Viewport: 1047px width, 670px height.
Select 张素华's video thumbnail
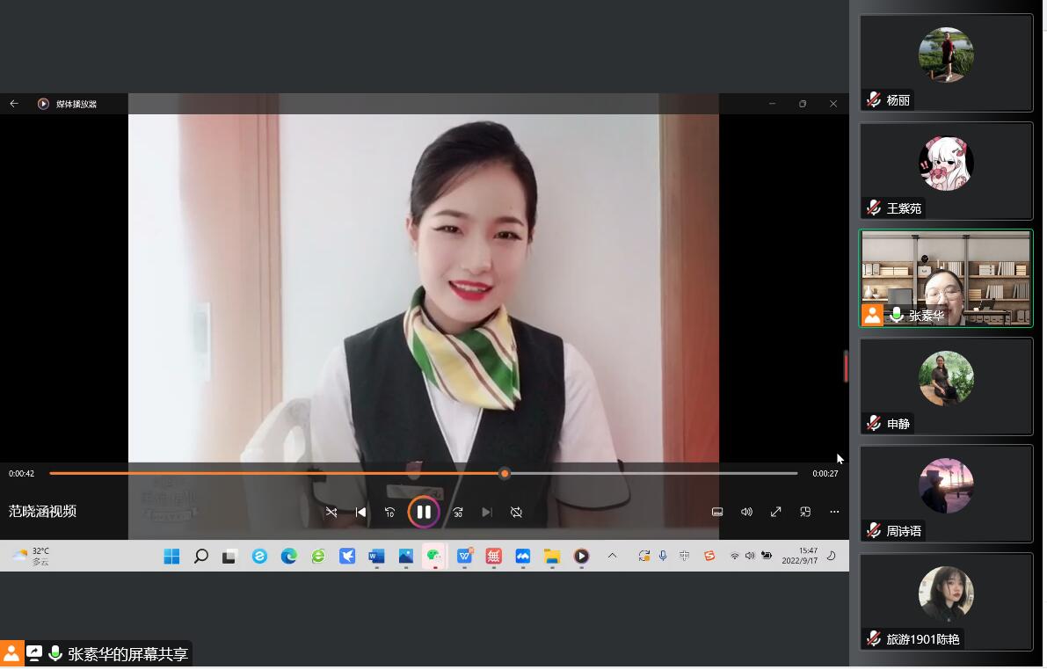point(946,278)
